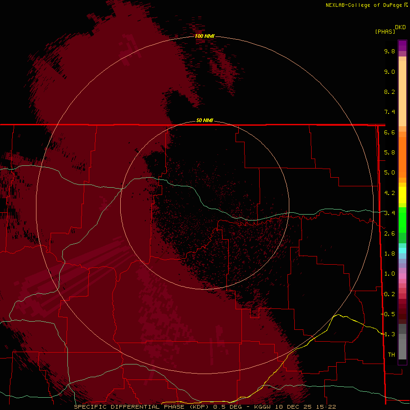This screenshot has width=410, height=410.
Task: Click the [PHAS] legend unit label
Action: (385, 31)
